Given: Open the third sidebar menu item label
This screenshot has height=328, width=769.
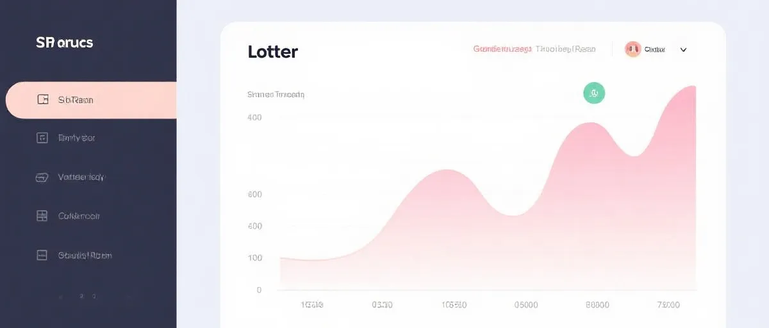Looking at the screenshot, I should [81, 177].
